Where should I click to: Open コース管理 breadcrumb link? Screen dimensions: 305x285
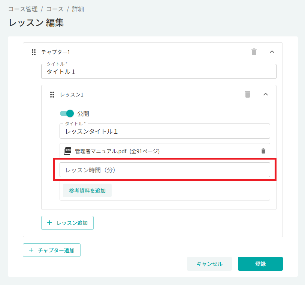tap(23, 9)
